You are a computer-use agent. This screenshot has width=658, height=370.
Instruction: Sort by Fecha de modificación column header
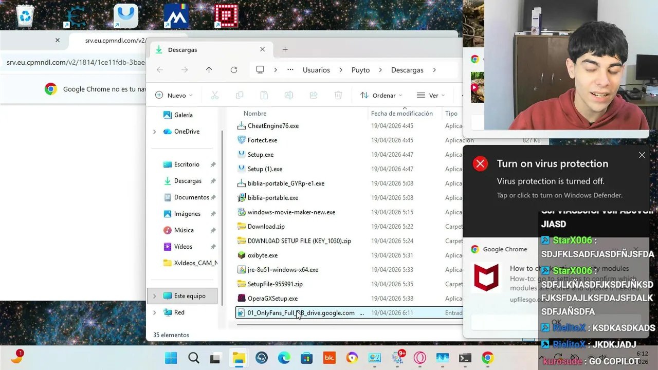401,114
